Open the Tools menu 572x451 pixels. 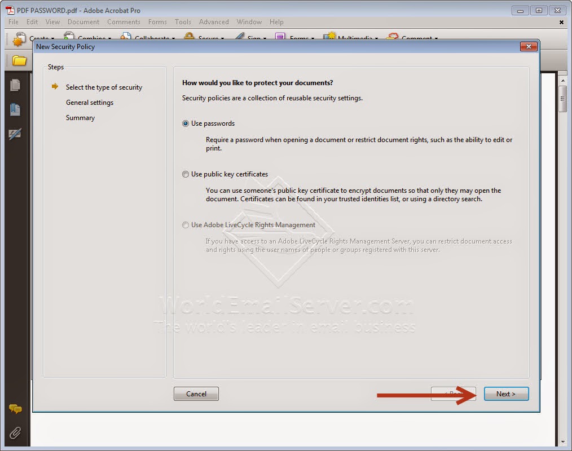click(x=183, y=22)
